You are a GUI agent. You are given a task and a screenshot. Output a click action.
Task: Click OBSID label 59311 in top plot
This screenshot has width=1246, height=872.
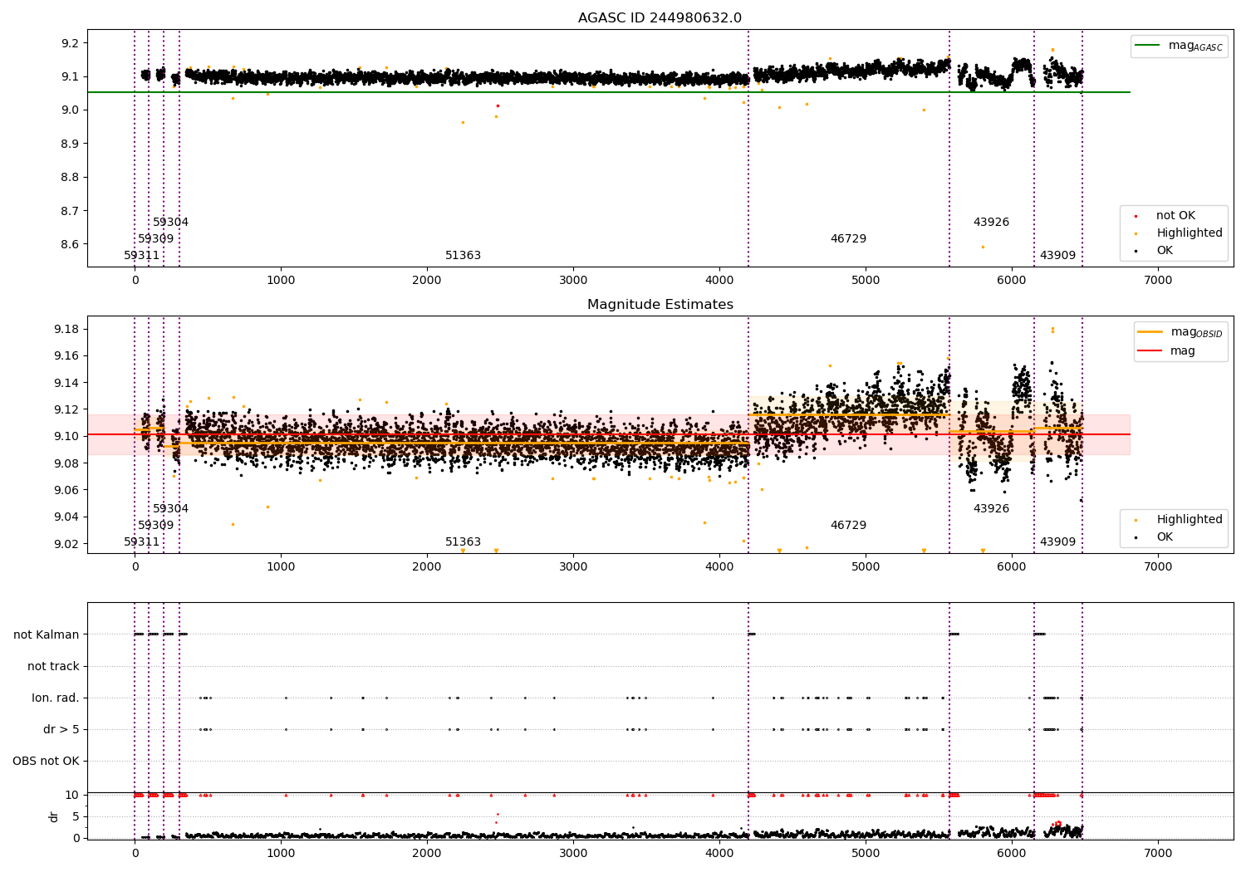click(x=141, y=256)
